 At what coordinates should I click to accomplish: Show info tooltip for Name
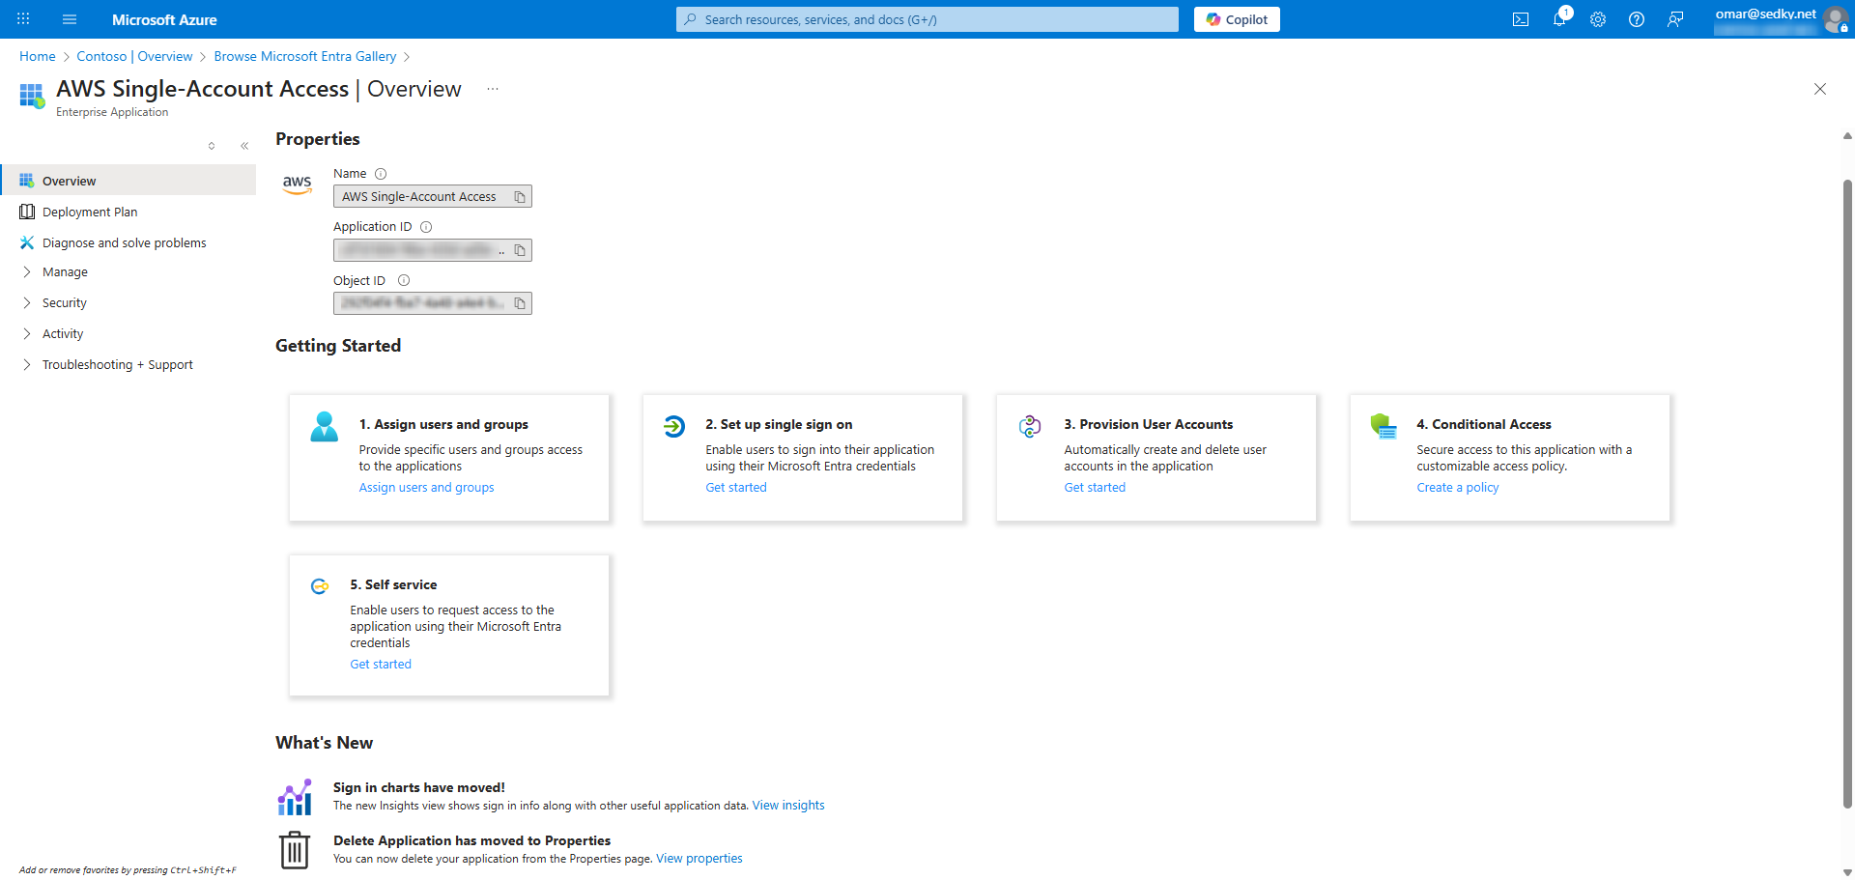[381, 174]
